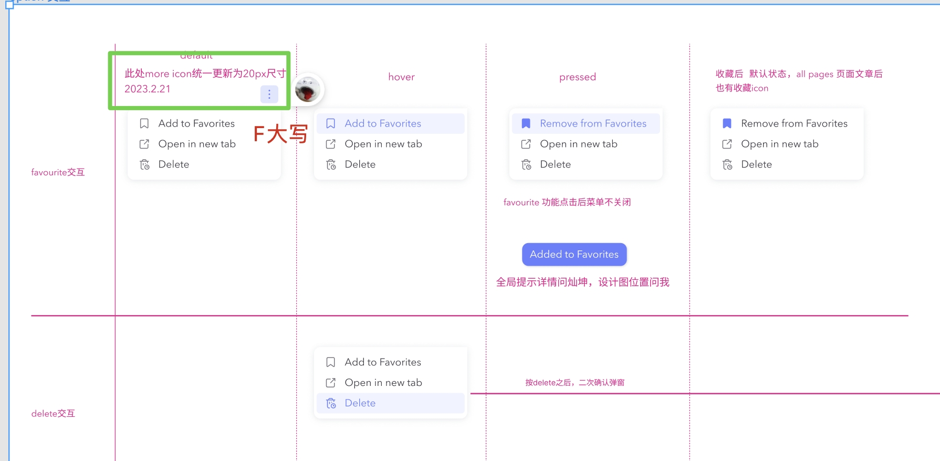Select 'Add to Favorites' in delete交互 menu
Image resolution: width=940 pixels, height=461 pixels.
383,362
